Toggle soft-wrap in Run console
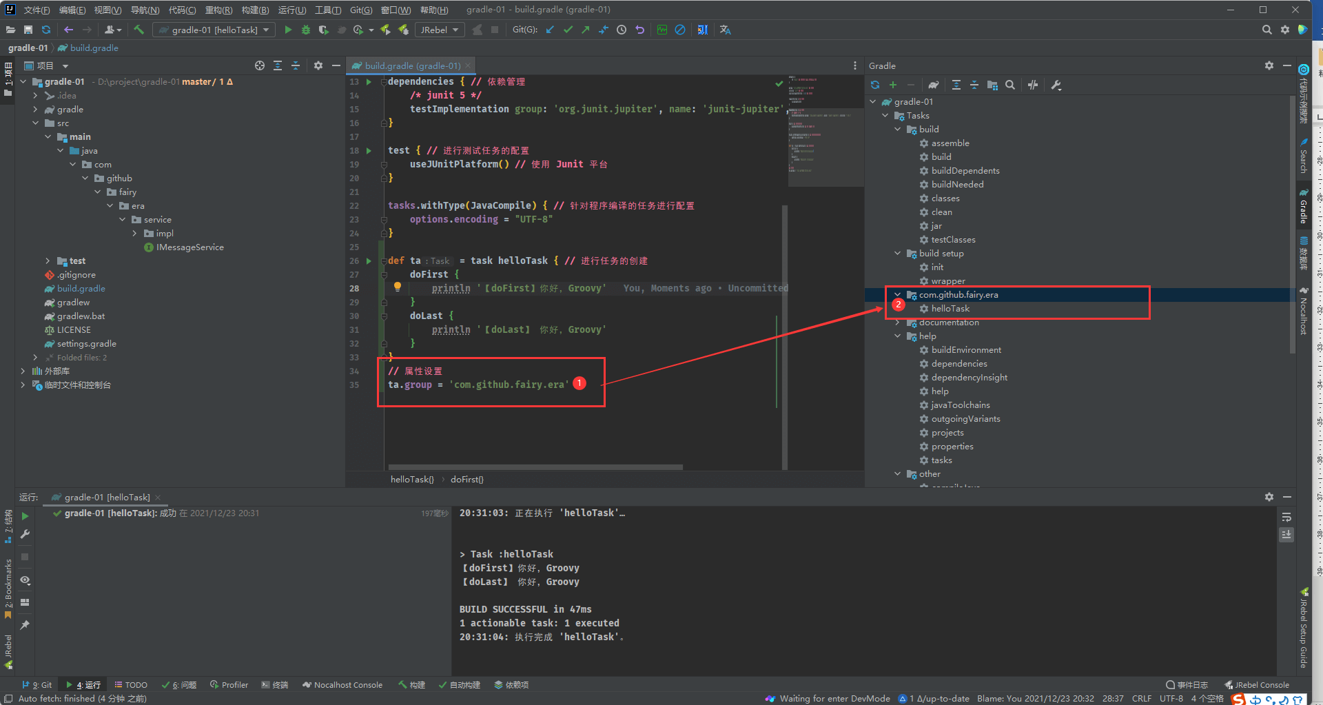This screenshot has height=705, width=1323. (x=1286, y=517)
